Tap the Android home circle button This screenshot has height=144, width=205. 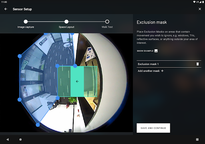tap(20, 140)
